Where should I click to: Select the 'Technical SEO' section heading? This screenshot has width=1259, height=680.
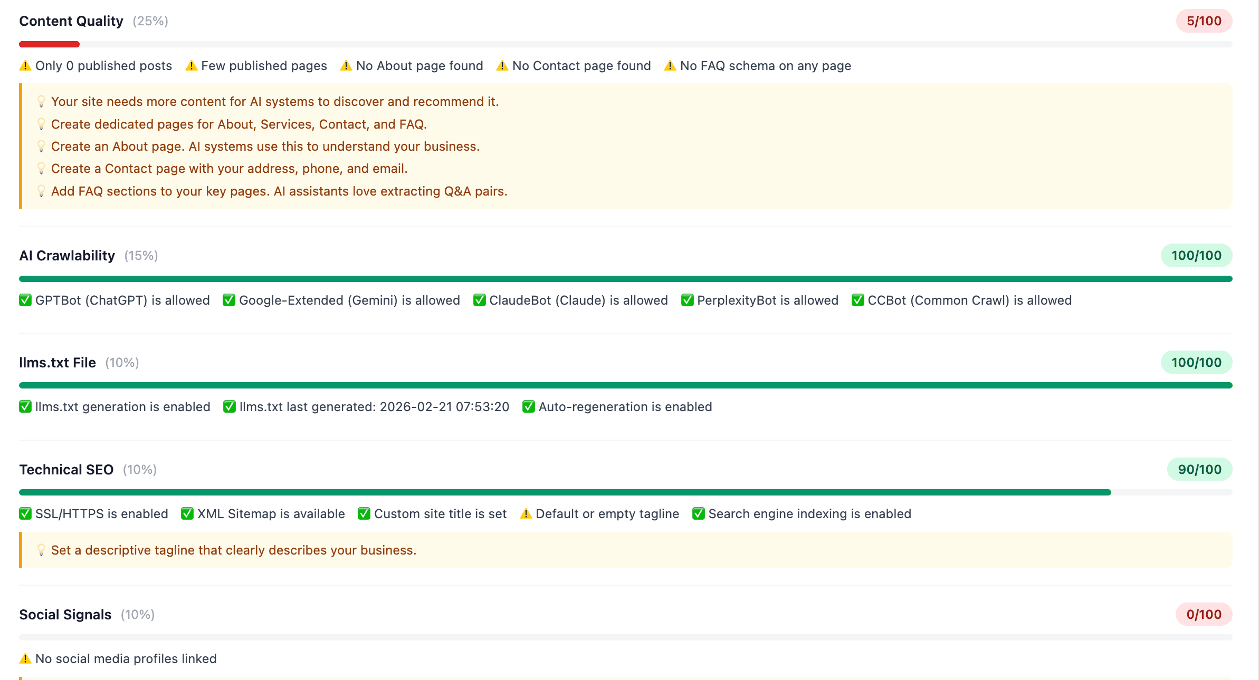pos(66,469)
